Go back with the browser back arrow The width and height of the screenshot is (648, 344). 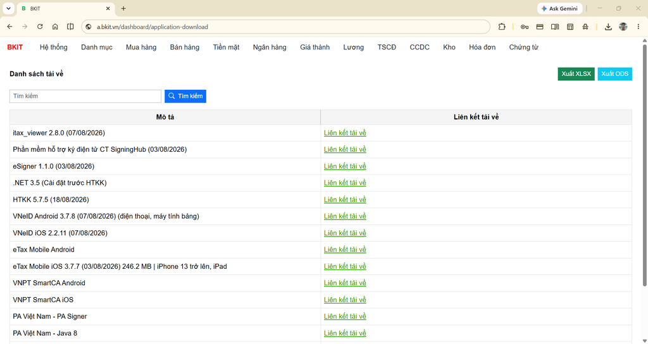click(10, 27)
